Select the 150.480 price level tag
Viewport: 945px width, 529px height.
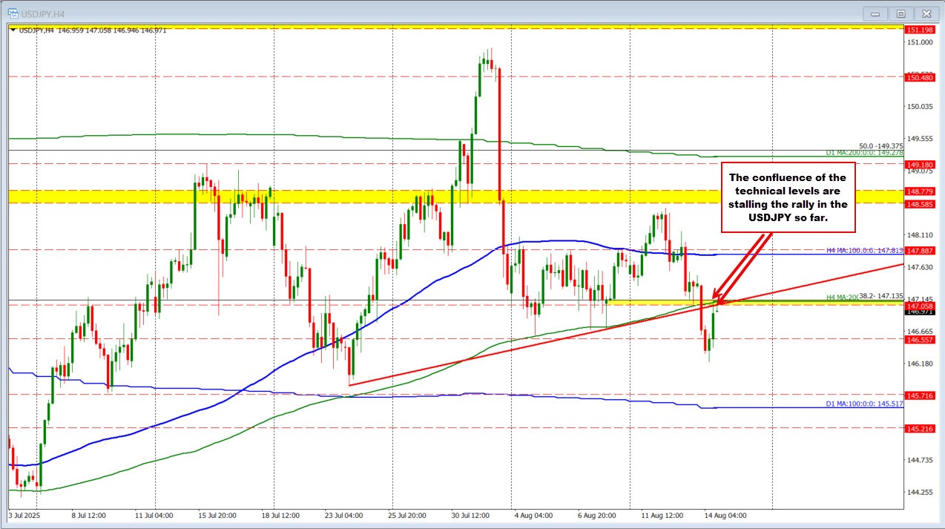tap(919, 77)
